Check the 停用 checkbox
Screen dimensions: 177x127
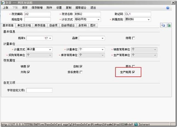[x=134, y=38]
